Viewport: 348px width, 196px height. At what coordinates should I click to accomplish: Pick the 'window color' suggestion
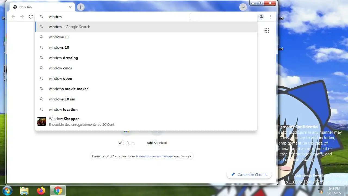click(146, 68)
